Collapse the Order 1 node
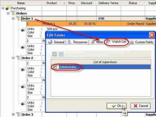156x117 pixels. pos(13,18)
